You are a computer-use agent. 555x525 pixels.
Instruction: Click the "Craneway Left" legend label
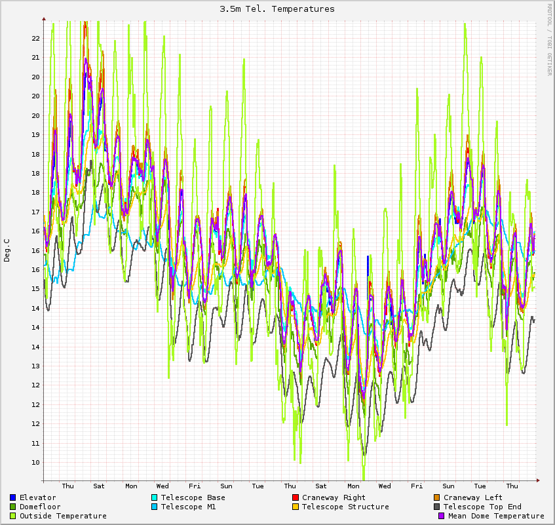(x=473, y=497)
